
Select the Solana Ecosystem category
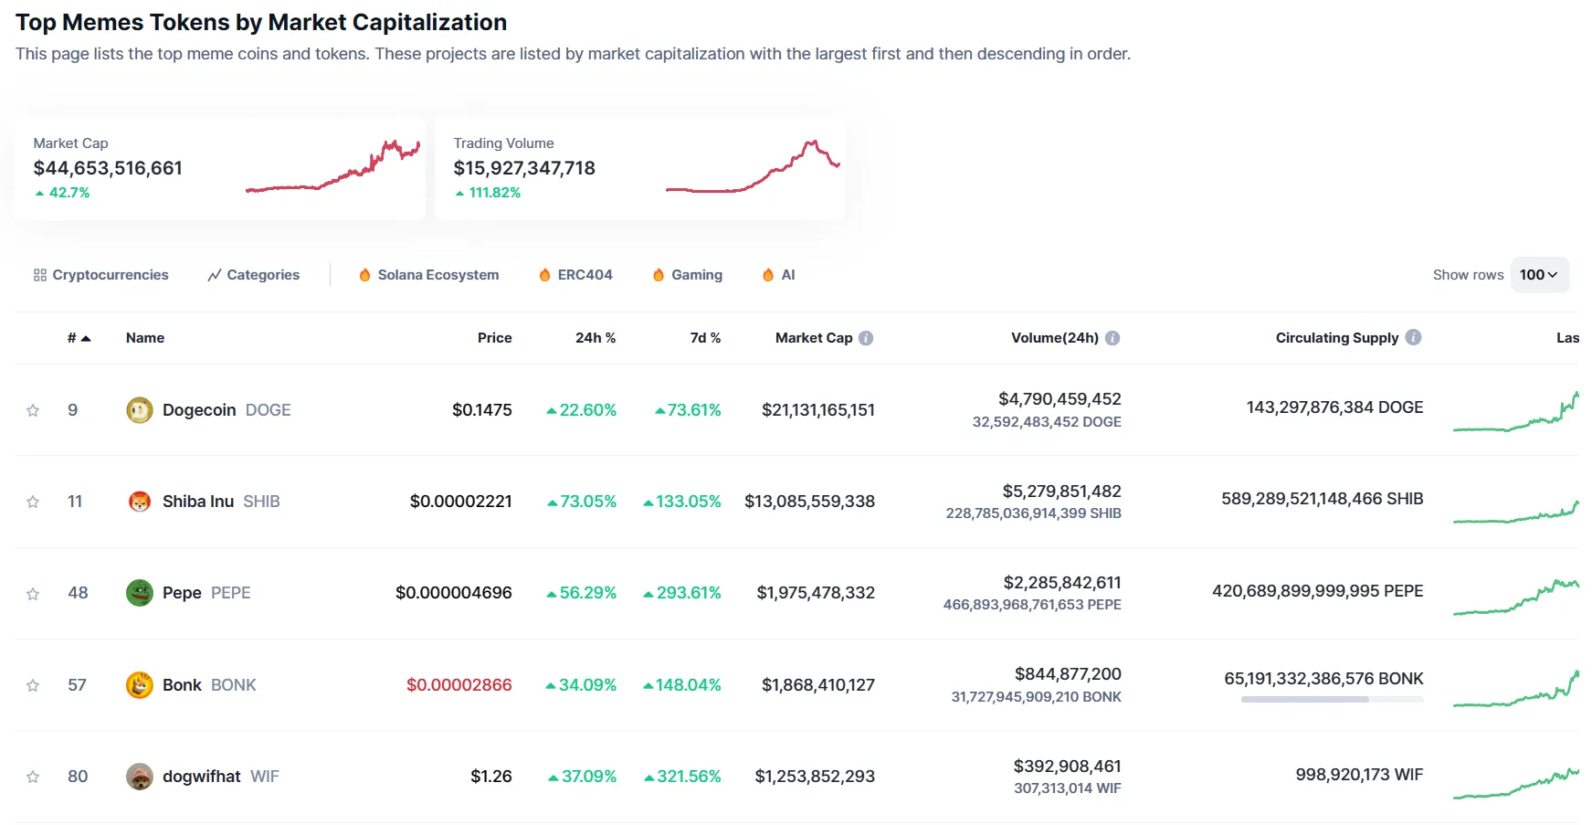429,275
